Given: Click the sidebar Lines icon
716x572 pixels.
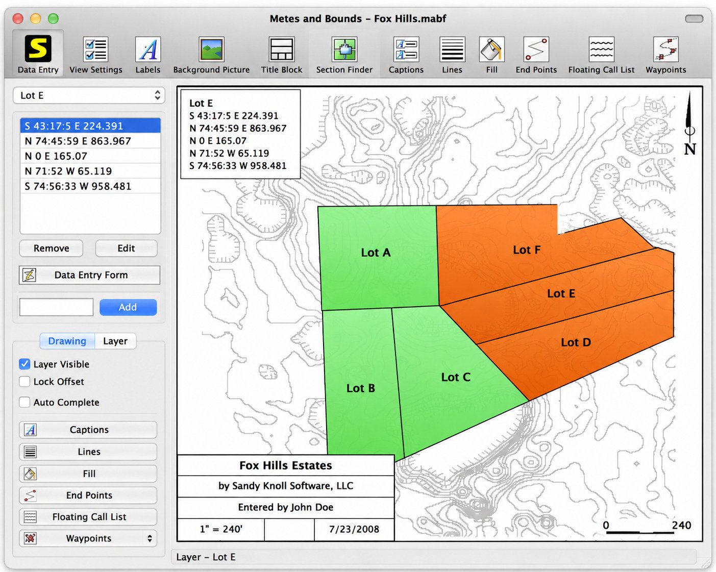Looking at the screenshot, I should click(x=30, y=452).
